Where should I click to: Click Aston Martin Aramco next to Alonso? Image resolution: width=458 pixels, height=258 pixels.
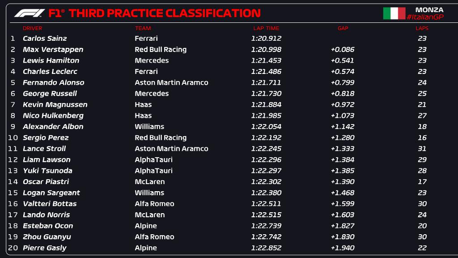tap(171, 82)
